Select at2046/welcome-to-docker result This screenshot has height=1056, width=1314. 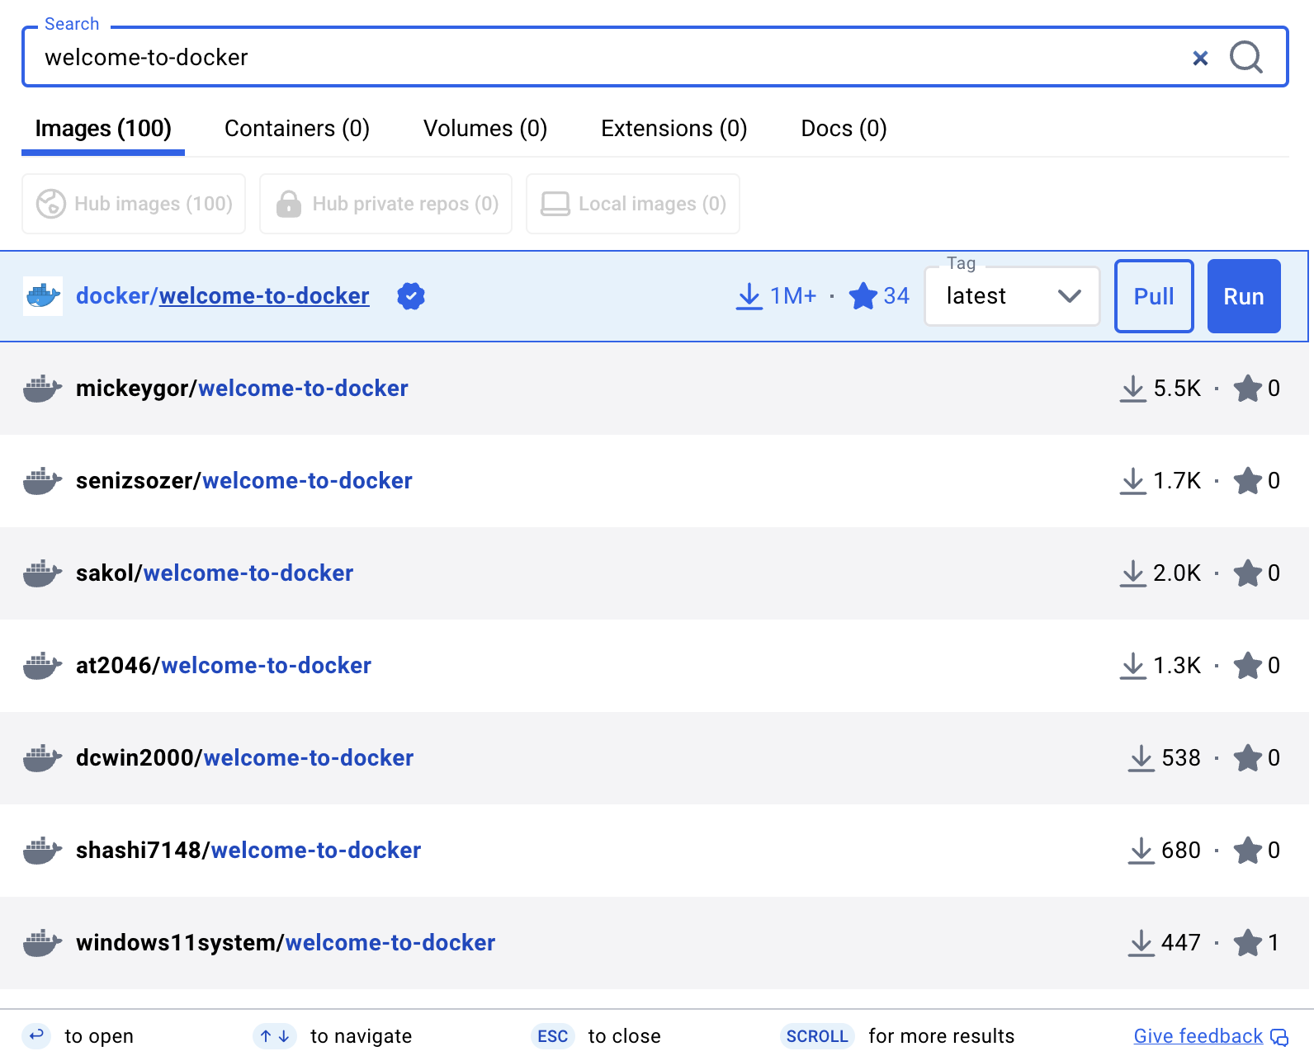[x=655, y=666]
